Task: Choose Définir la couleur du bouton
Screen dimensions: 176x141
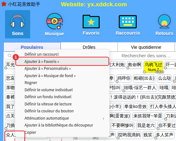Action: click(x=62, y=111)
